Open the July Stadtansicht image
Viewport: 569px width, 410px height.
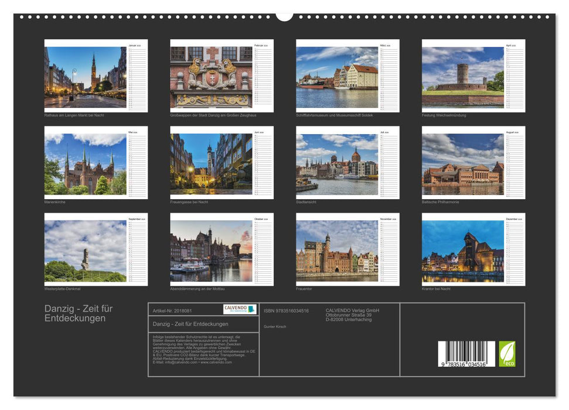tap(337, 164)
